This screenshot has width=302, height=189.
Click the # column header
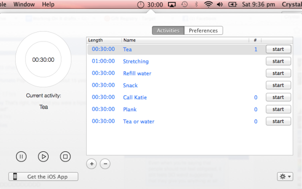[255, 40]
